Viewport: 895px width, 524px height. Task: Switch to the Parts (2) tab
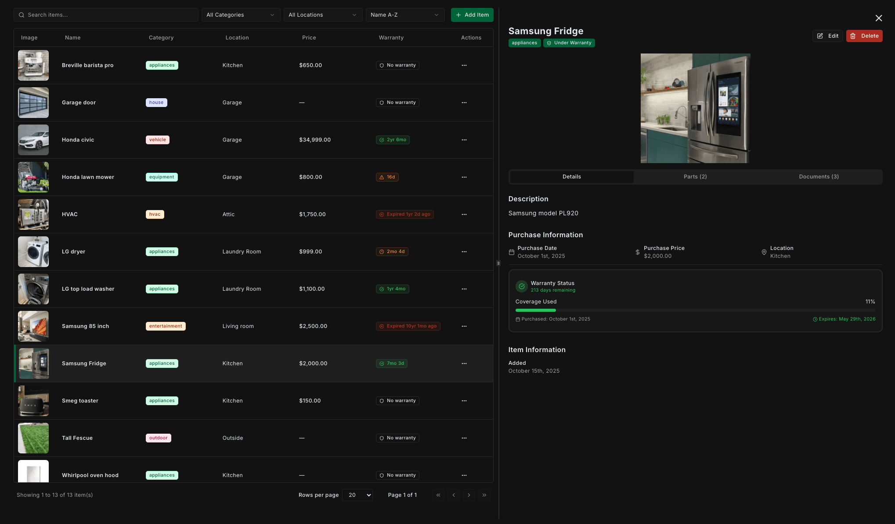click(695, 176)
